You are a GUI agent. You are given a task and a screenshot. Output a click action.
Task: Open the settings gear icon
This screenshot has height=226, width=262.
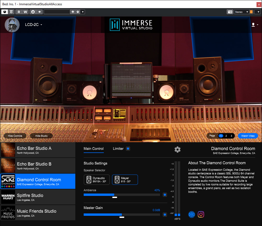178,149
